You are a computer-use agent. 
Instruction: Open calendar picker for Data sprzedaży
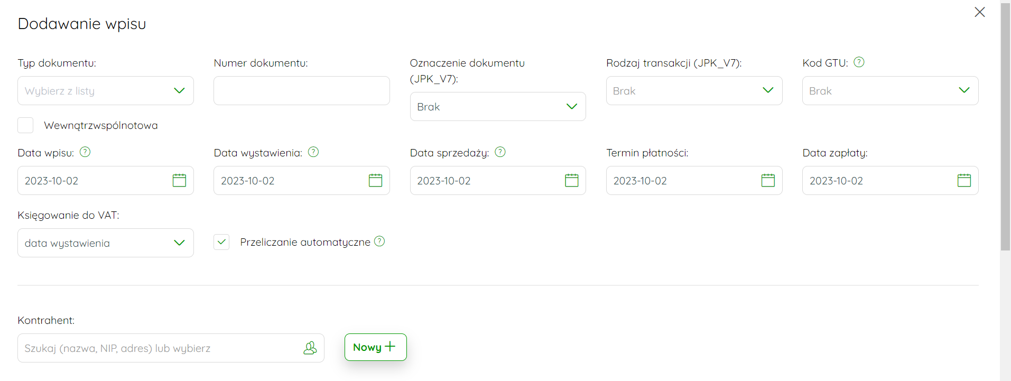(x=572, y=181)
